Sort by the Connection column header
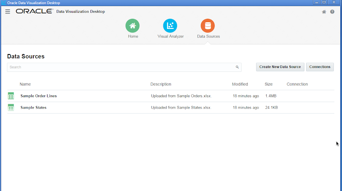The height and width of the screenshot is (191, 342). coord(297,84)
